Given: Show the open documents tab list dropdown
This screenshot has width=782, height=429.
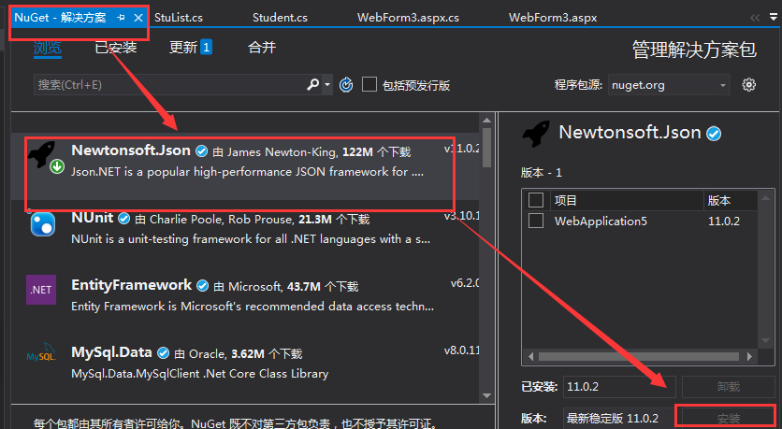Looking at the screenshot, I should click(774, 18).
